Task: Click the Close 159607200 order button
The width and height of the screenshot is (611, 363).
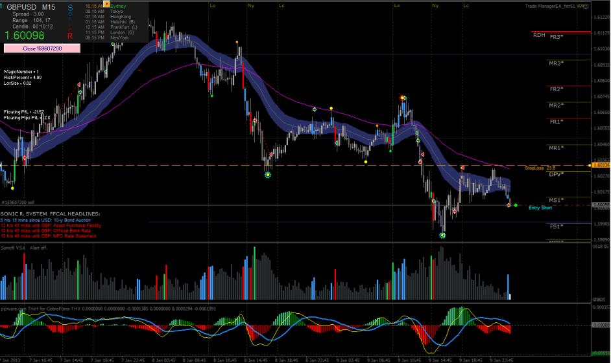Action: [x=42, y=49]
